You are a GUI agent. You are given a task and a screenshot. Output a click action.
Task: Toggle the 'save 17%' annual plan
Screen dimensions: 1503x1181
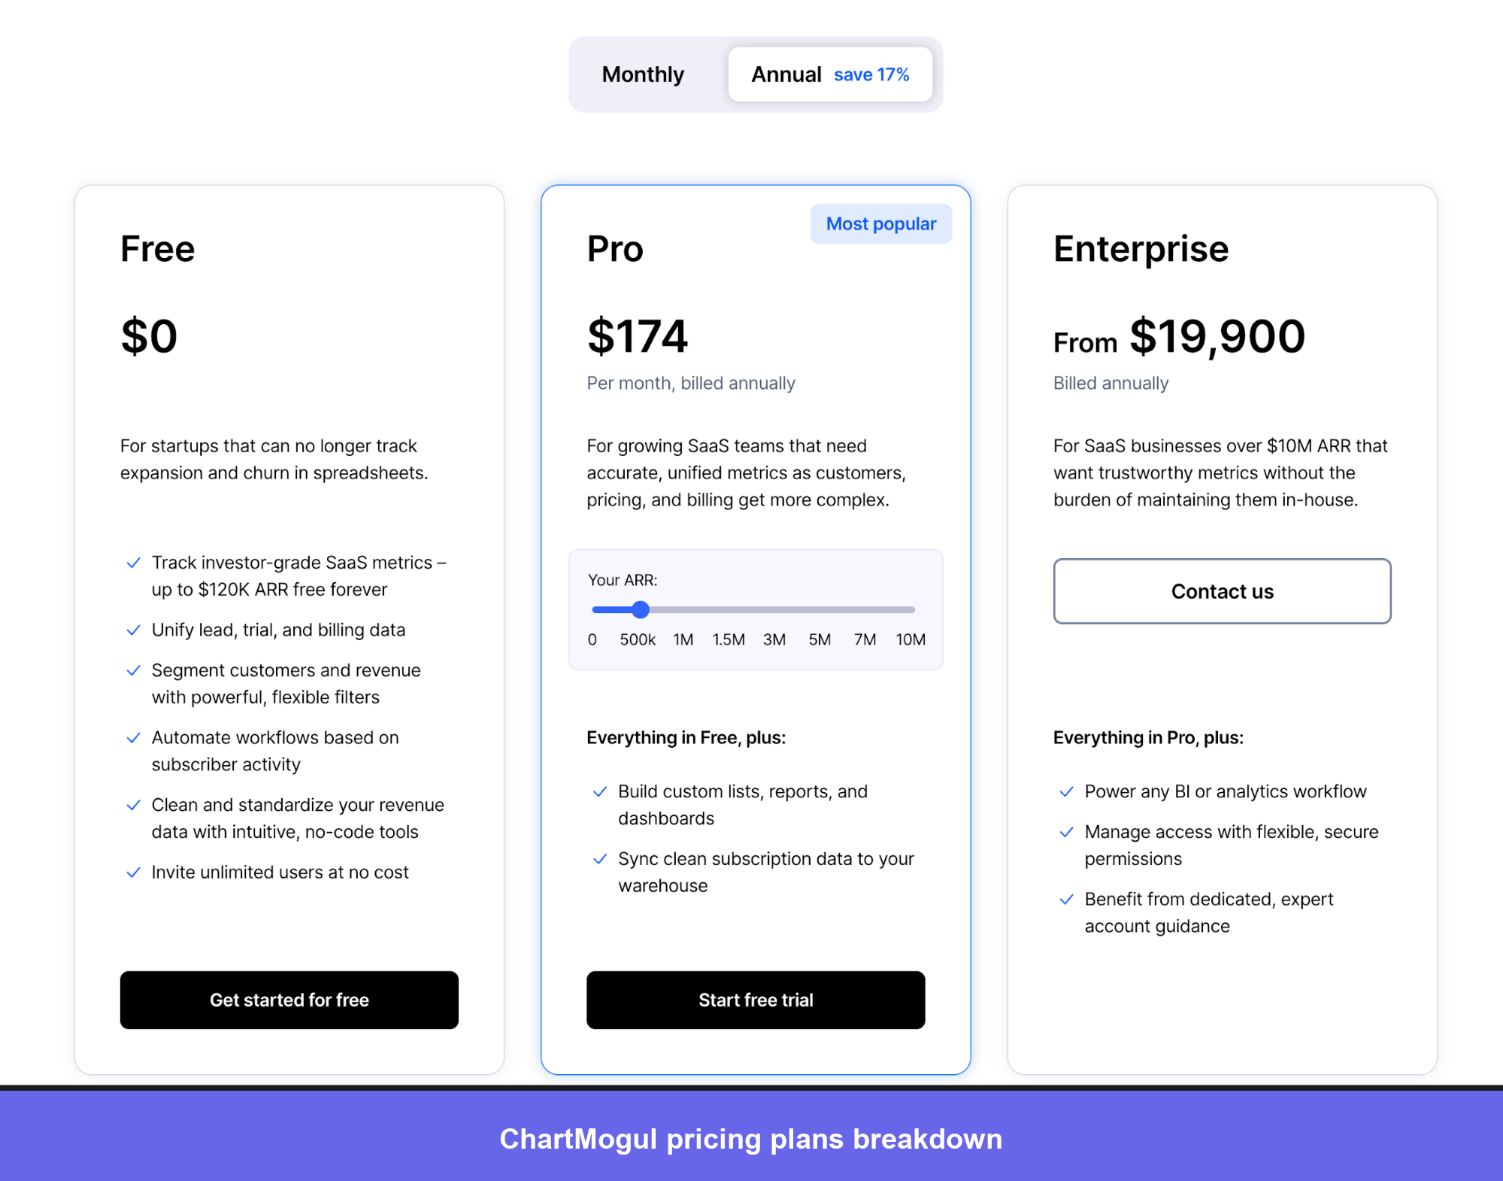click(871, 74)
